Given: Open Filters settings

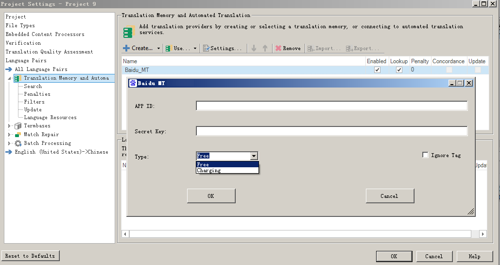Looking at the screenshot, I should pyautogui.click(x=34, y=102).
